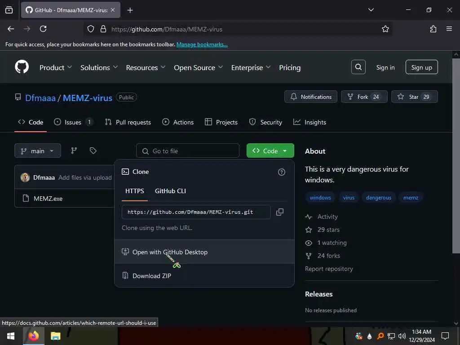Click the Notifications button
Screen dimensions: 460x345
point(311,97)
